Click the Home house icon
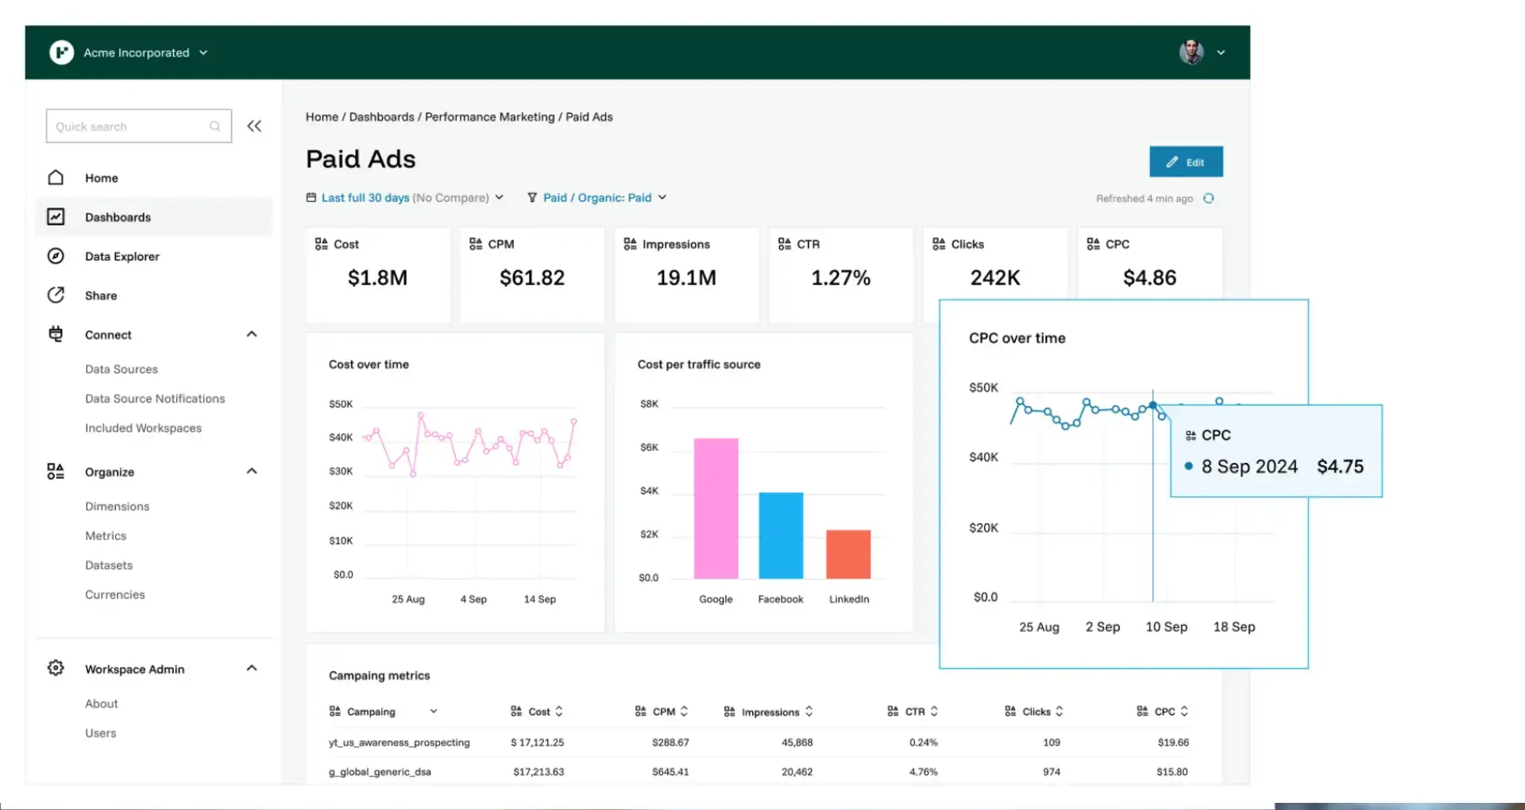1525x810 pixels. [x=56, y=177]
